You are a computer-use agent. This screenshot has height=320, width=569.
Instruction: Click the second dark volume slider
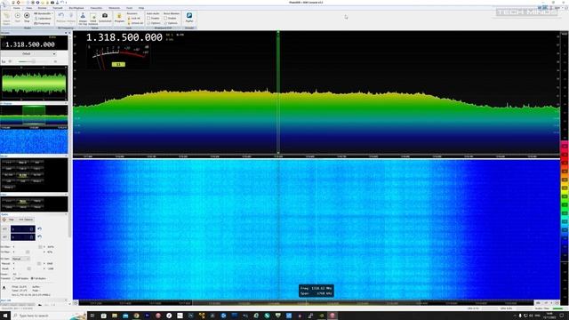(22, 237)
